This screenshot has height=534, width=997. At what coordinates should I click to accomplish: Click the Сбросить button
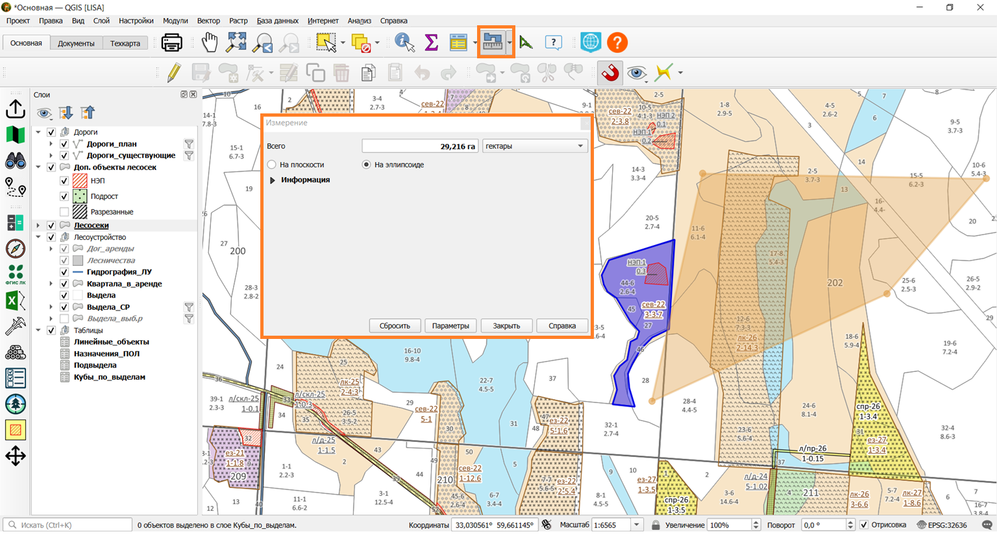pyautogui.click(x=395, y=326)
